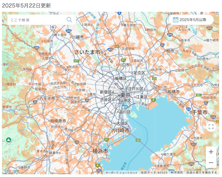Open the 2025年5月以降 date selector
The height and width of the screenshot is (177, 222).
[191, 20]
